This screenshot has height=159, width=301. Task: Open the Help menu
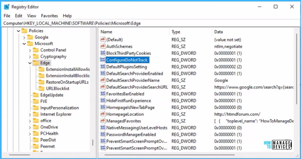tap(67, 16)
